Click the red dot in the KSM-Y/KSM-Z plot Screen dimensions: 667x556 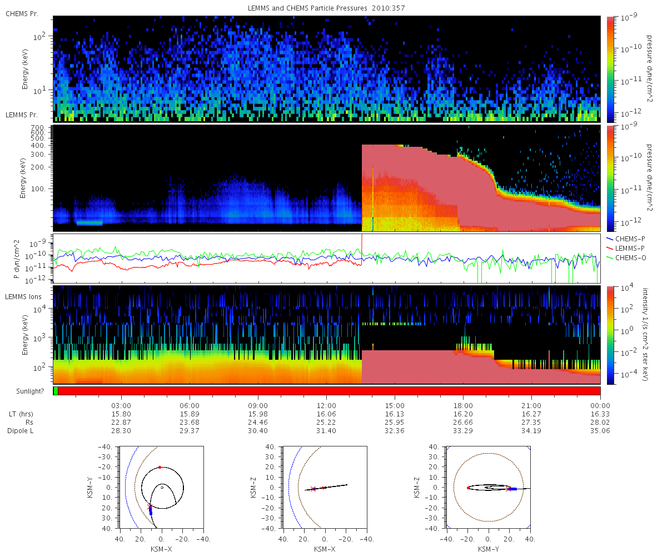(x=468, y=488)
